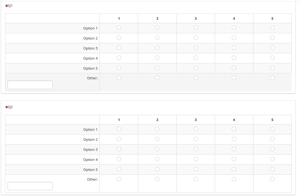The image size is (301, 196).
Task: Choose rating 1 for Q1 Other row
Action: 119,78
